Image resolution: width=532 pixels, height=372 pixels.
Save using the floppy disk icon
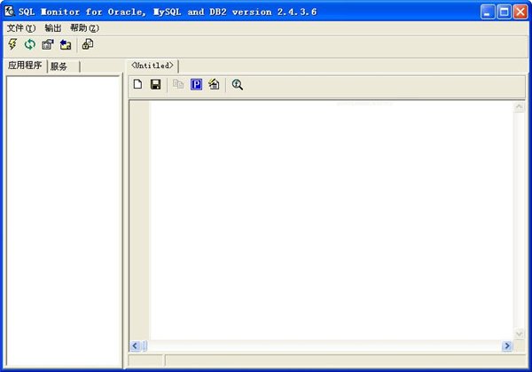155,84
